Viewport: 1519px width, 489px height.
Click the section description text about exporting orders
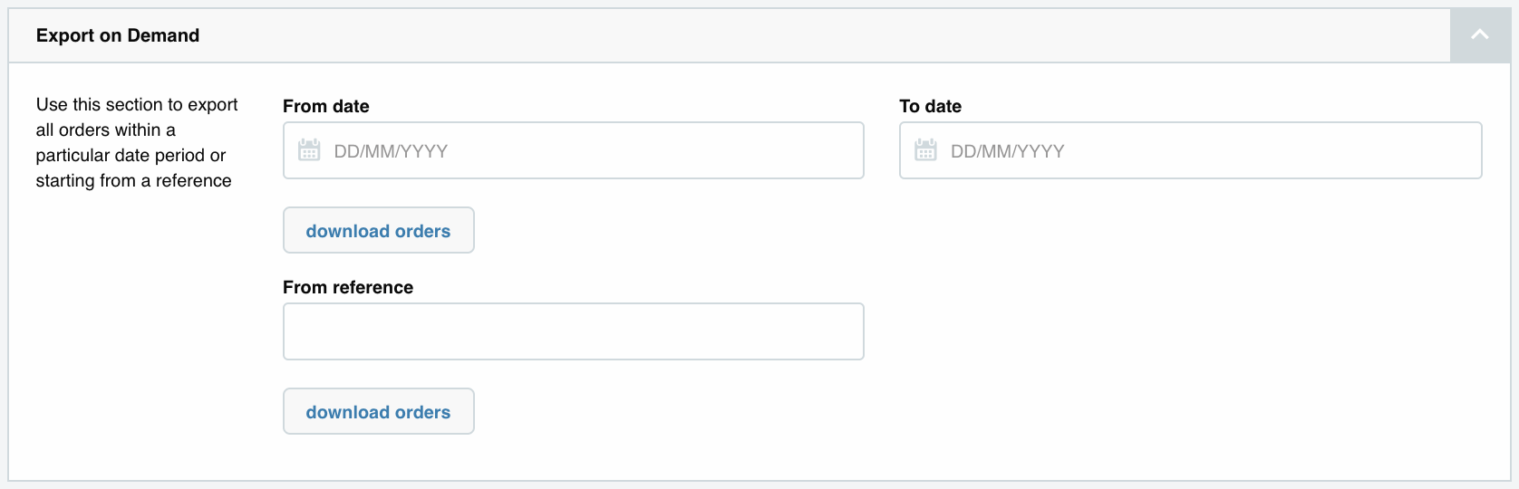[136, 143]
